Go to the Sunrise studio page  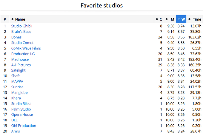click(x=18, y=87)
